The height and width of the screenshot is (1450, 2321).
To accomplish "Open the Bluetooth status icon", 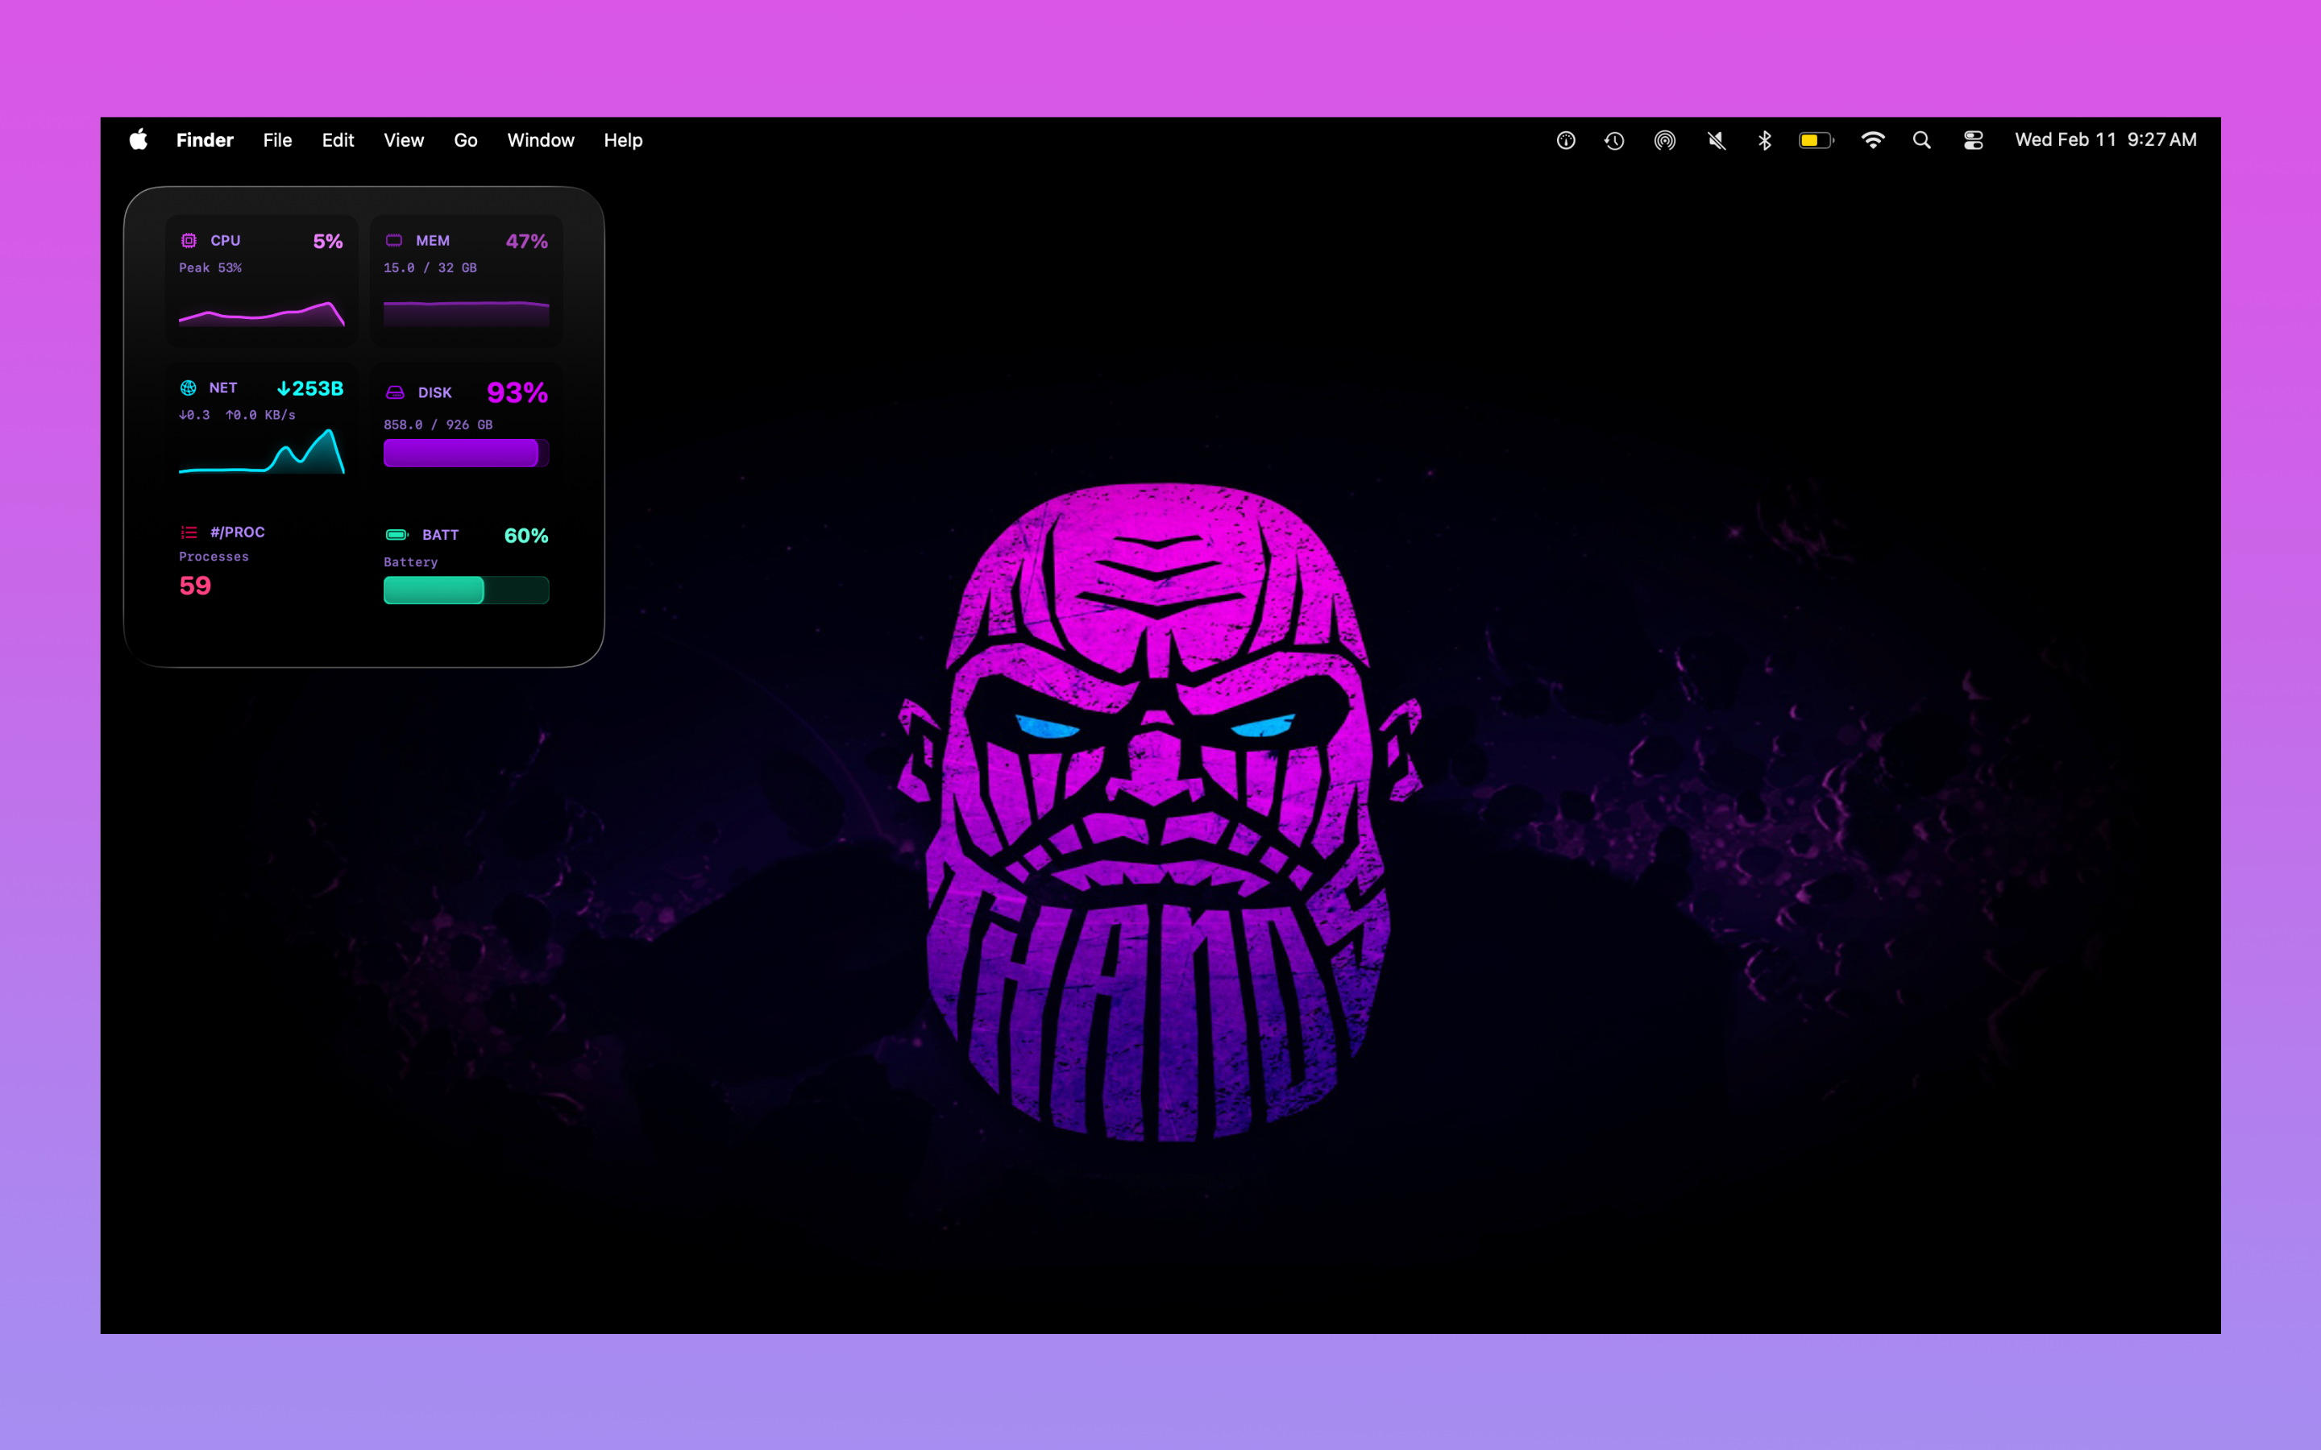I will (1764, 140).
